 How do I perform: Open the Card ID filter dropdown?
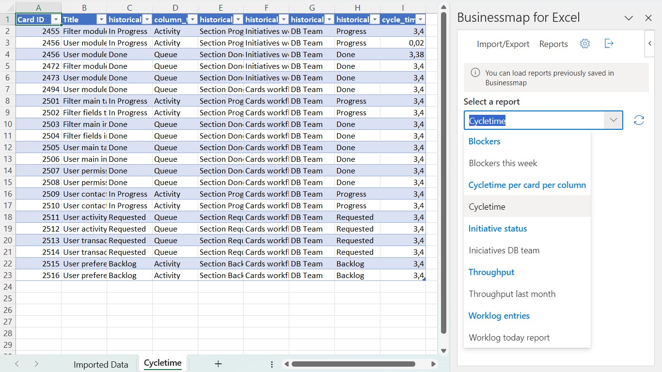click(x=56, y=19)
